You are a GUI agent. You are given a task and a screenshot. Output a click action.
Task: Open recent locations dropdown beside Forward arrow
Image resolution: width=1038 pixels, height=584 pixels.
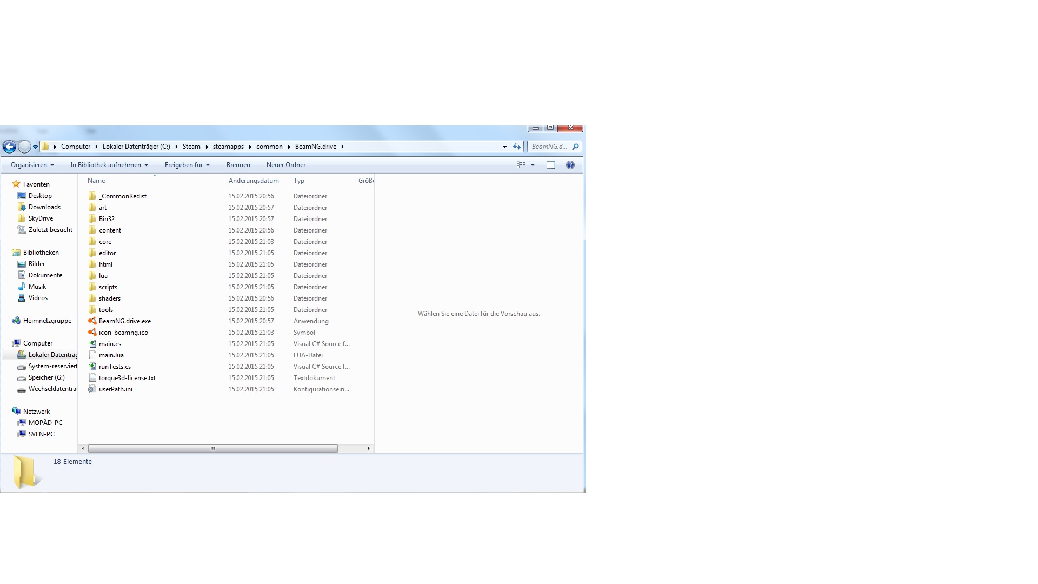tap(35, 147)
